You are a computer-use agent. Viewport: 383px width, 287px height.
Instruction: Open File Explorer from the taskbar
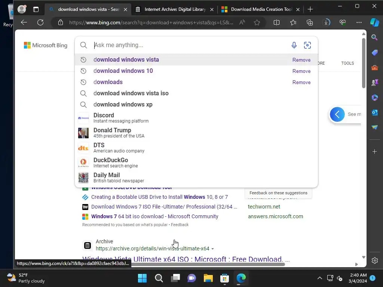pos(208,278)
